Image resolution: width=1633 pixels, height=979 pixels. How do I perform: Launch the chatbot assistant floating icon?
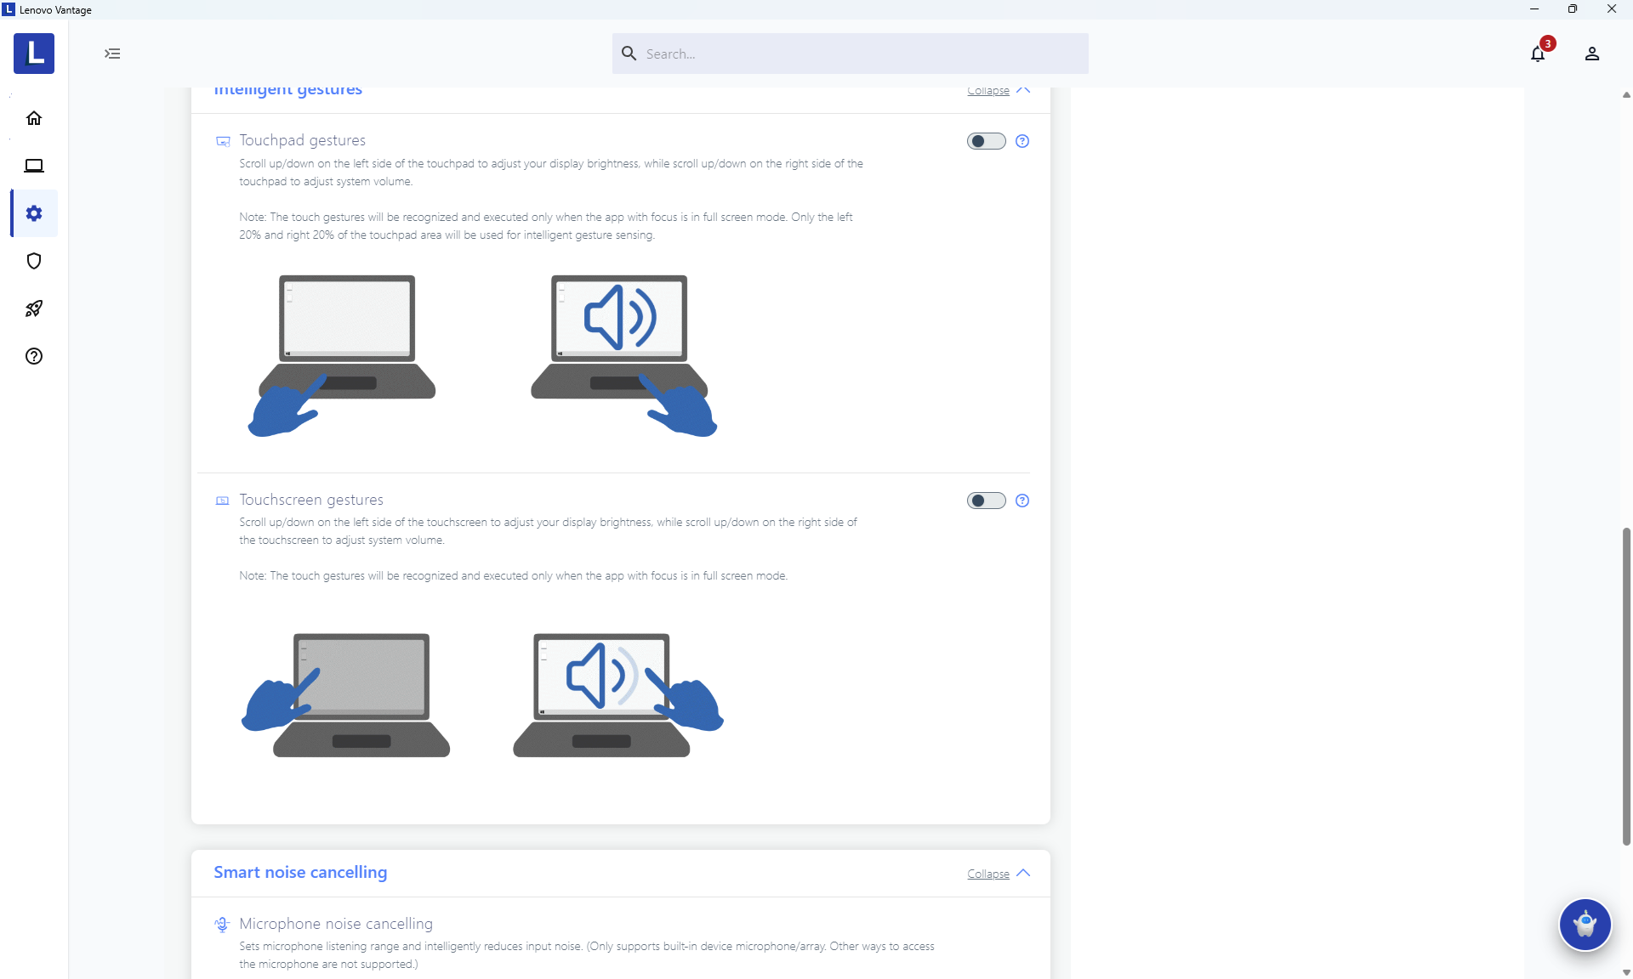click(1585, 924)
